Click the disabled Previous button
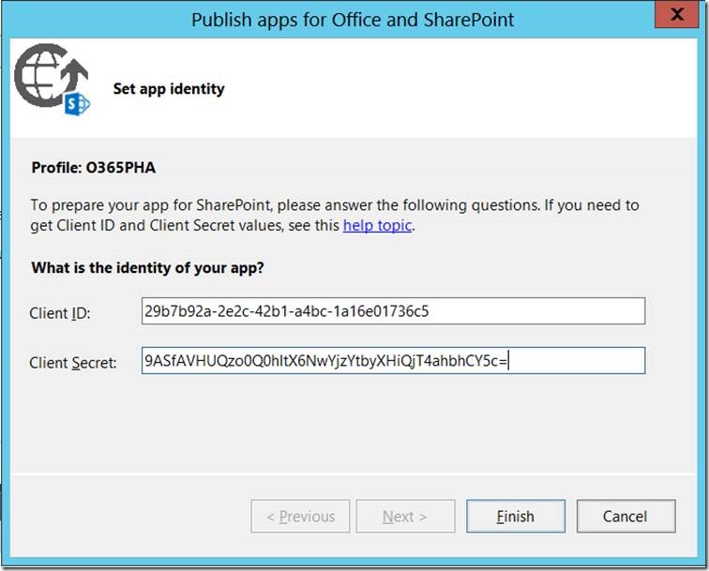 click(300, 516)
